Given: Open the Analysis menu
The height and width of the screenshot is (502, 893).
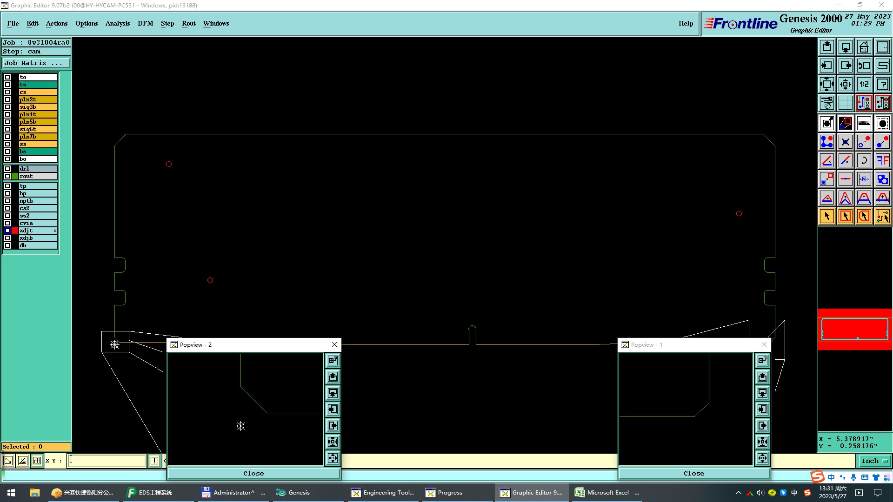Looking at the screenshot, I should click(118, 23).
